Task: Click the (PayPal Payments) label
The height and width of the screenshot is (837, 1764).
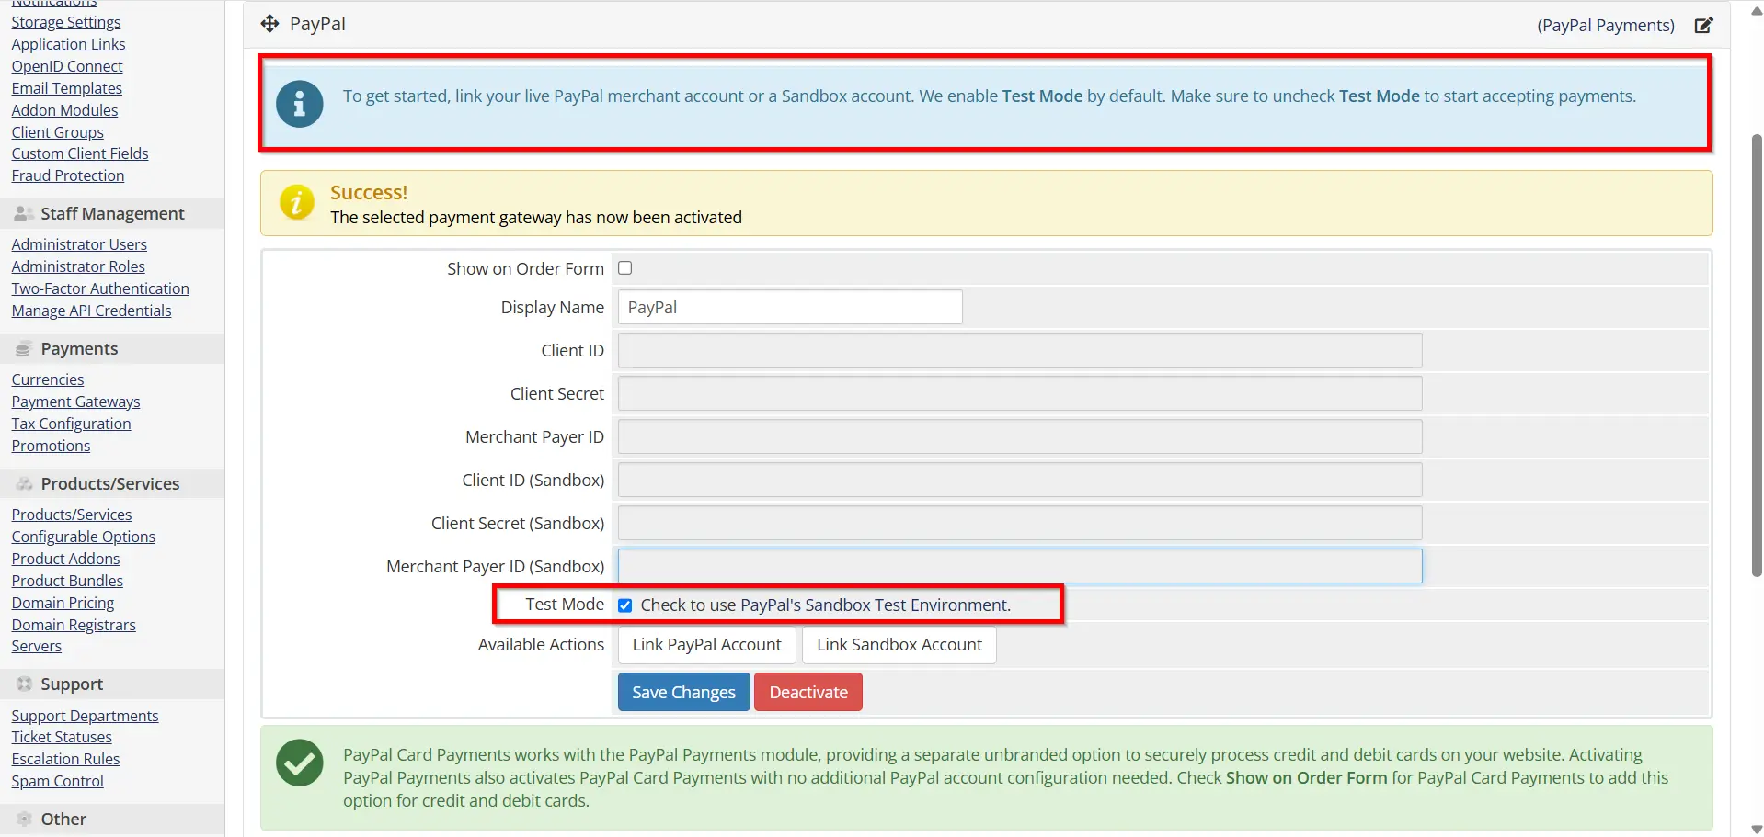Action: pyautogui.click(x=1605, y=25)
